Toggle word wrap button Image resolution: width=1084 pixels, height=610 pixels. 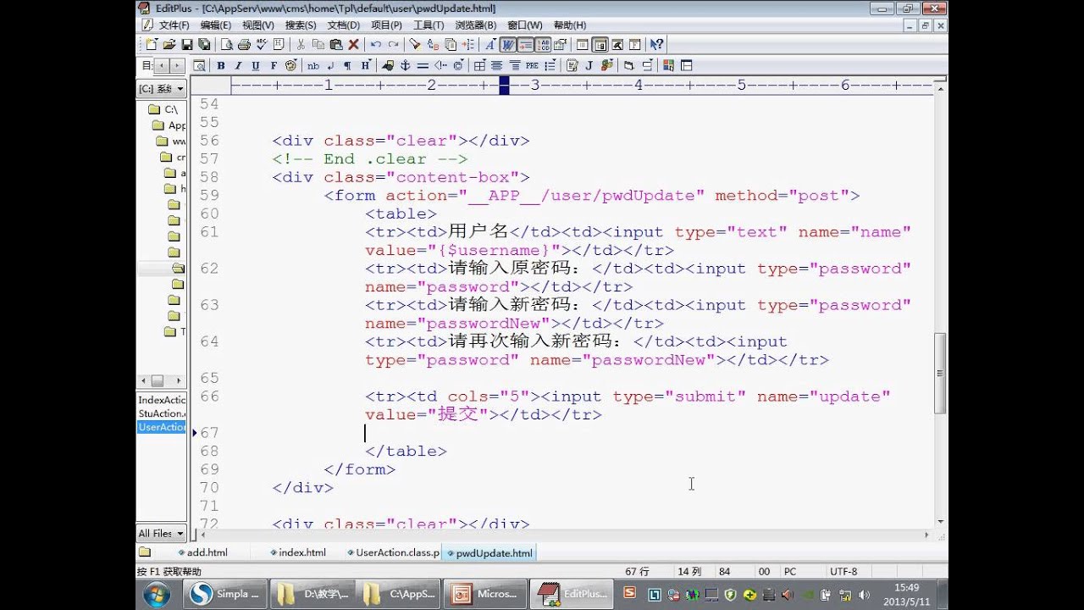point(508,45)
